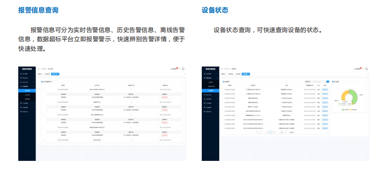388x175 pixels.
Task: Select the highlighted blue submenu item in device status sidebar
Action: [x=210, y=91]
